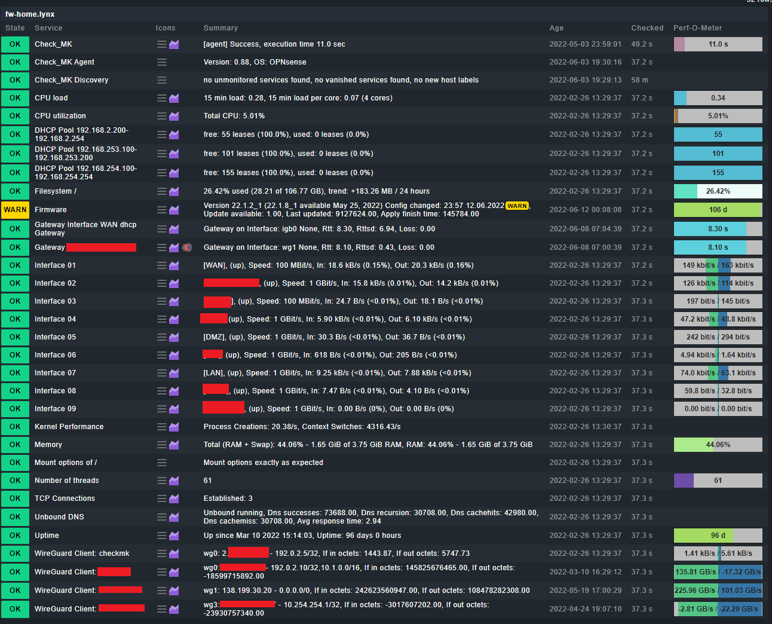Open action menu for Check_MK Discovery
Viewport: 772px width, 624px height.
162,80
